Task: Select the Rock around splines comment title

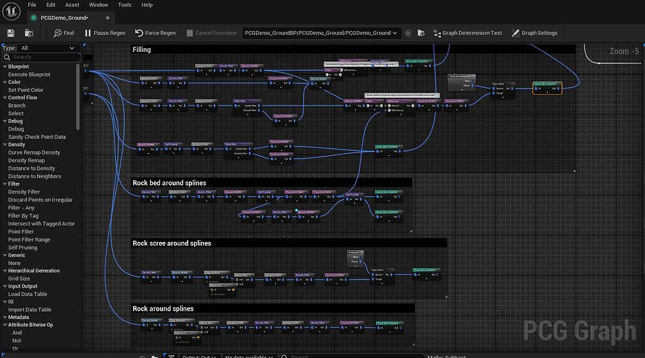Action: point(163,309)
